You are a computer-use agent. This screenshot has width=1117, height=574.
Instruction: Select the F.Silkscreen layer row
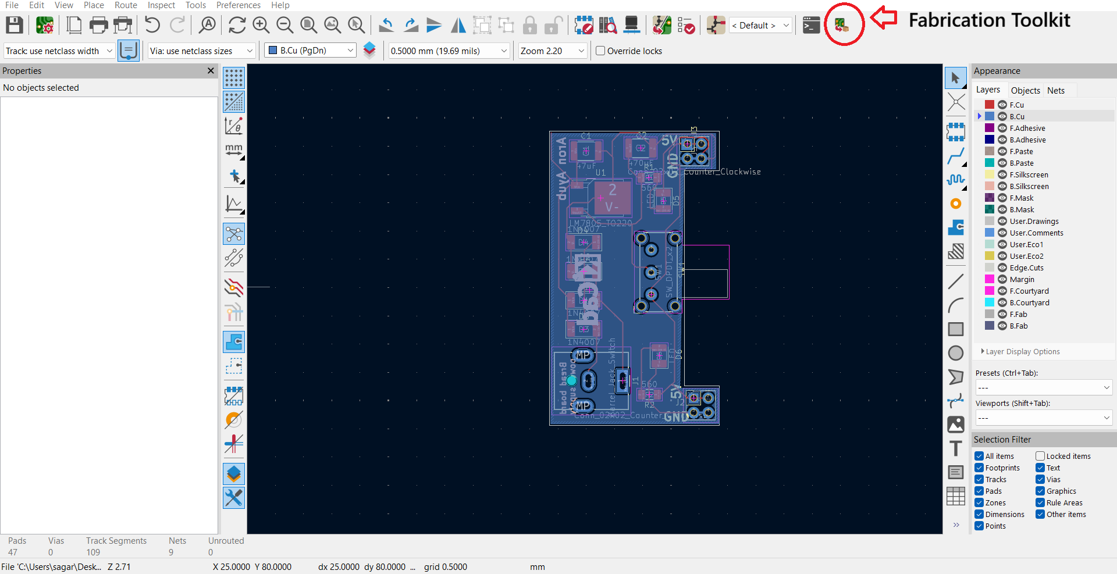click(x=1045, y=174)
